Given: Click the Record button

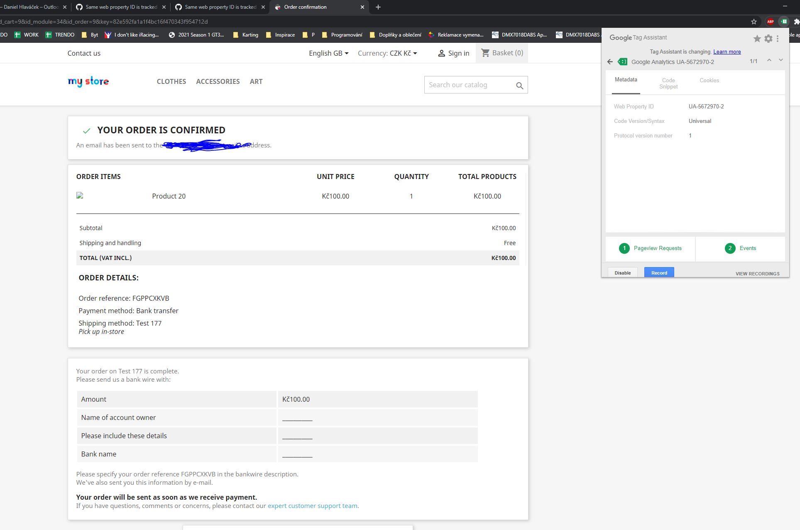Looking at the screenshot, I should [x=659, y=272].
